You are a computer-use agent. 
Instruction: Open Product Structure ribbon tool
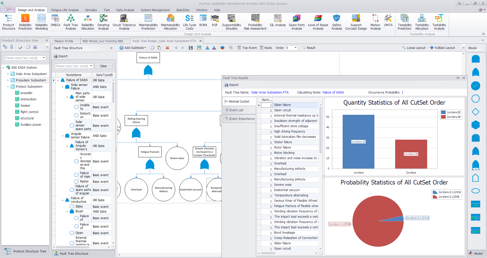pos(9,22)
